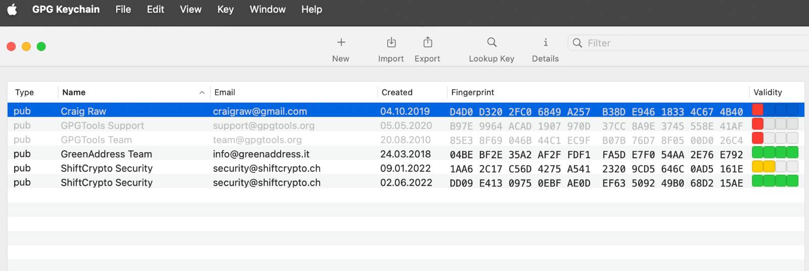Open the Window menu
Image resolution: width=809 pixels, height=271 pixels.
tap(267, 10)
